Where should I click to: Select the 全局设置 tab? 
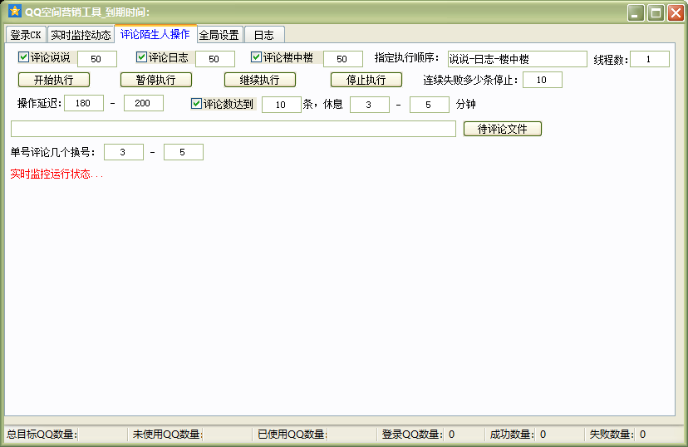(219, 35)
